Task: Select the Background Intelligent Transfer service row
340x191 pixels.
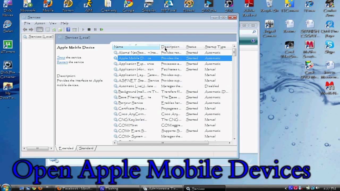Action: 172,92
